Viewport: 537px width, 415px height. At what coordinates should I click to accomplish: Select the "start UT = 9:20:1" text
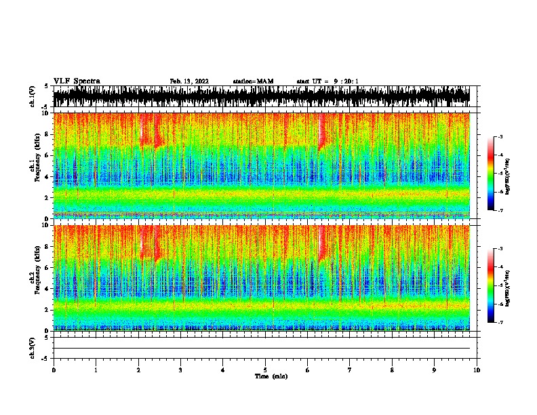click(327, 81)
